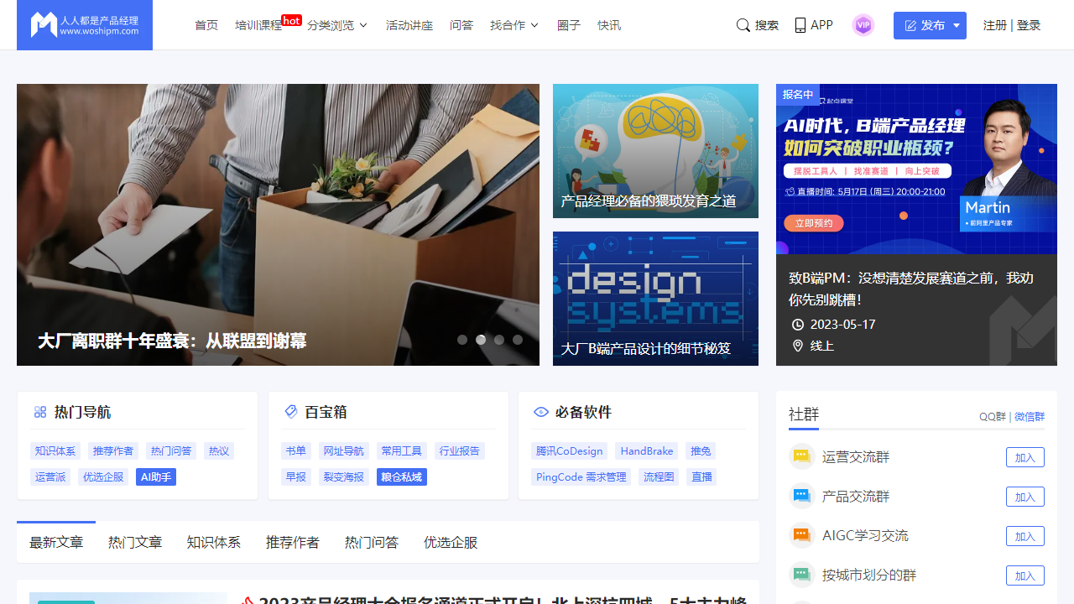Click the woshipm.com site logo
This screenshot has width=1074, height=604.
85,25
